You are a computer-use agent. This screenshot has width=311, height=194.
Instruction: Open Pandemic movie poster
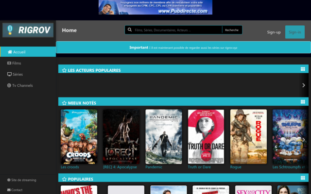click(164, 137)
